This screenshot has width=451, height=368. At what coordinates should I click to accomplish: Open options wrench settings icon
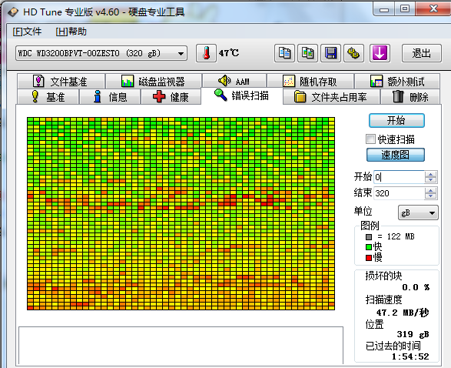pos(353,53)
